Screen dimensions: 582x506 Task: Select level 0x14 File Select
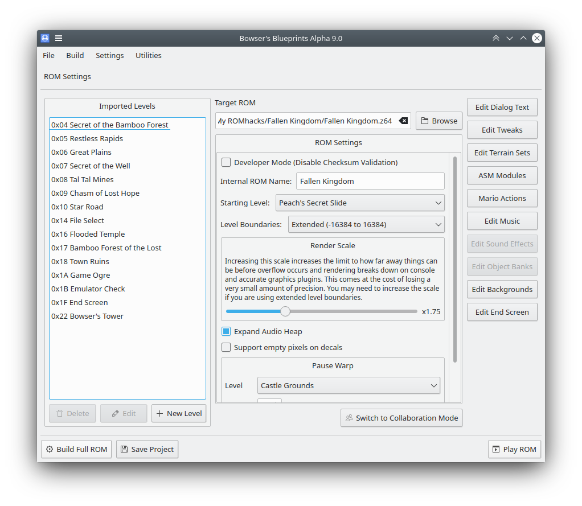[128, 221]
